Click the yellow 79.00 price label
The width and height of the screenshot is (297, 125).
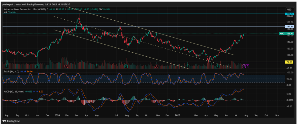click(x=289, y=62)
